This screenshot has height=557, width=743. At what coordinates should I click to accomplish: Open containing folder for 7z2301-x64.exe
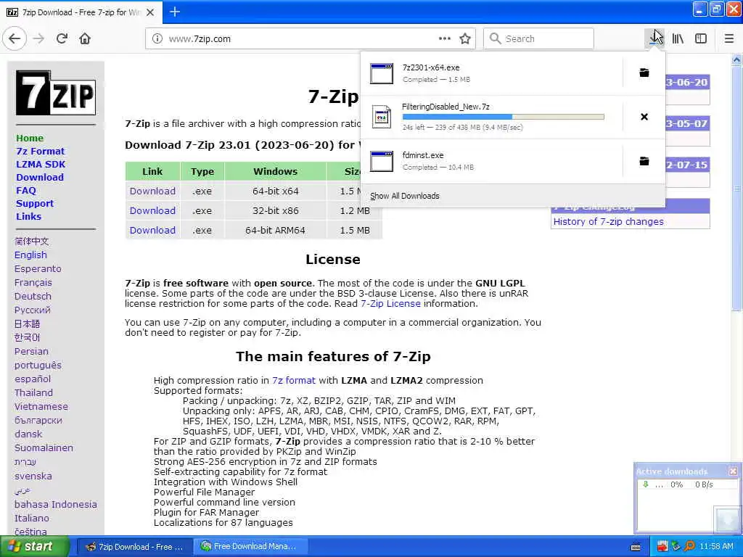click(x=644, y=73)
